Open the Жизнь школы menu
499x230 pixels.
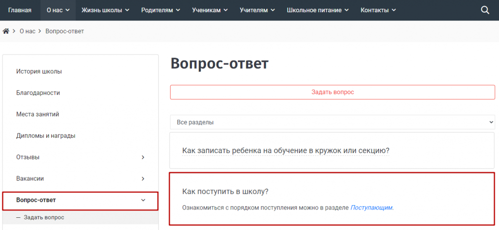105,10
